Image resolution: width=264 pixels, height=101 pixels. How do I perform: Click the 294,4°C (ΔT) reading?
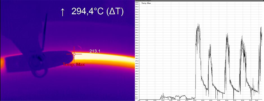click(97, 11)
